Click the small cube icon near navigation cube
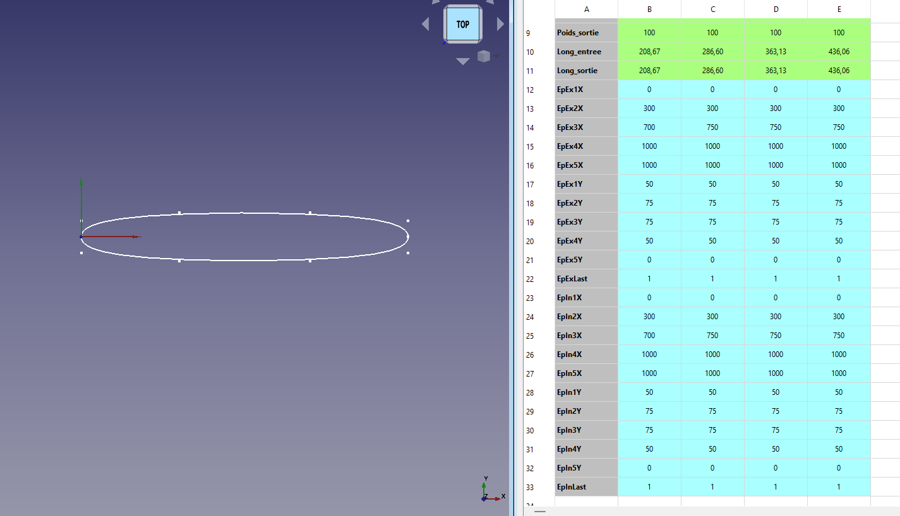This screenshot has width=900, height=516. 484,56
